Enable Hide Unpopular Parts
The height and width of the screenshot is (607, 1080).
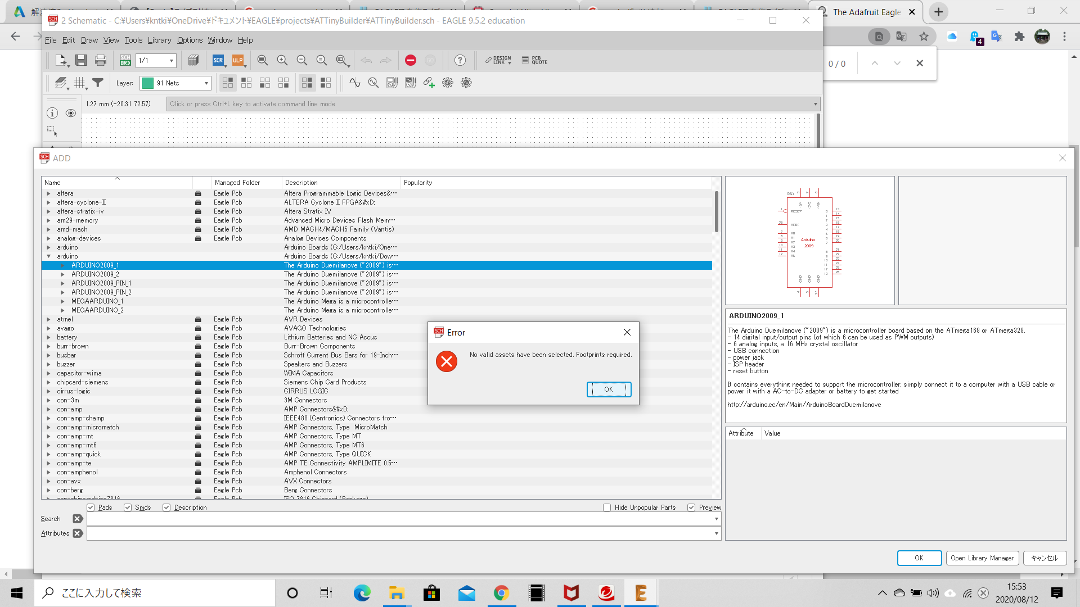tap(607, 508)
